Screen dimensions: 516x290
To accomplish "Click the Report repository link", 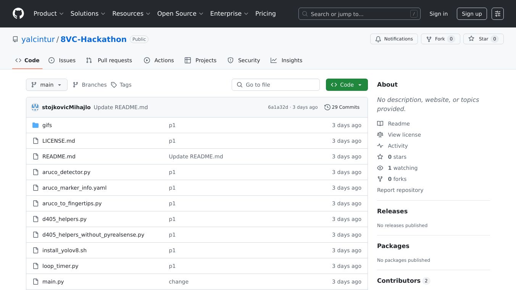I will tap(400, 190).
